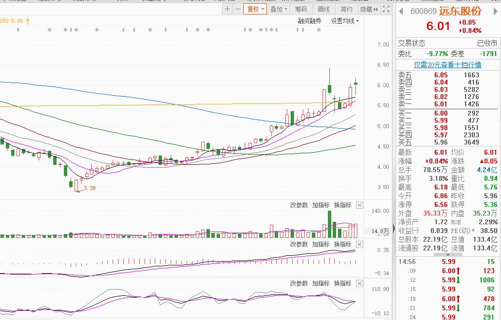Enter full-screen chart with the expand icon
This screenshot has width=501, height=320.
coord(386,9)
